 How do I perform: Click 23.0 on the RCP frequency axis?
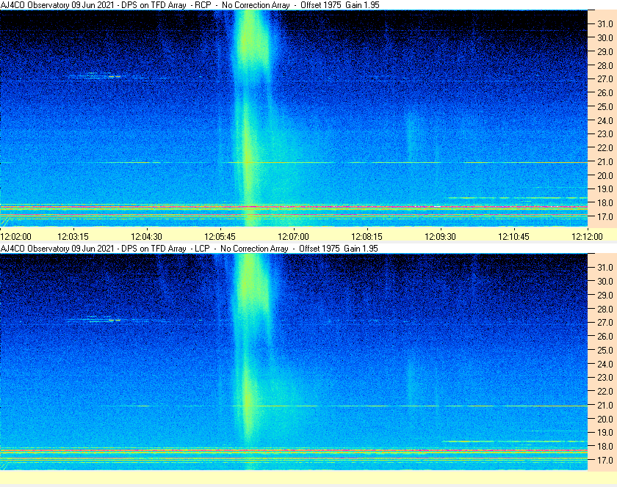click(605, 134)
